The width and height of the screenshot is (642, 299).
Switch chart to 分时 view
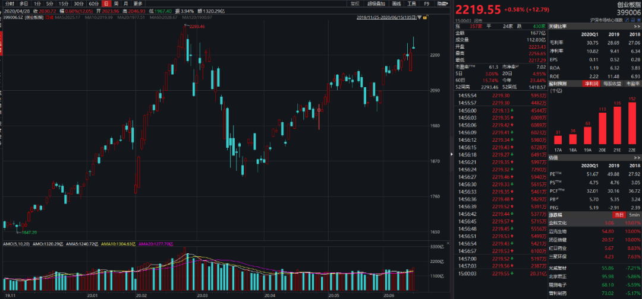(x=10, y=4)
